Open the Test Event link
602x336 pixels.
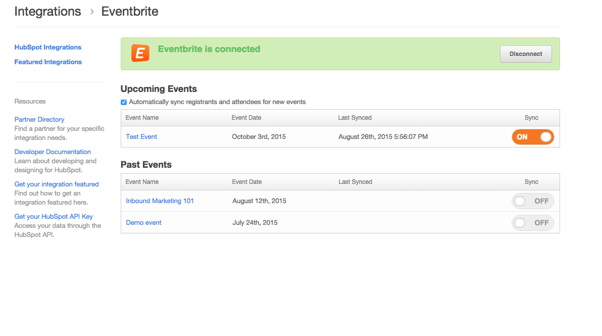[141, 137]
